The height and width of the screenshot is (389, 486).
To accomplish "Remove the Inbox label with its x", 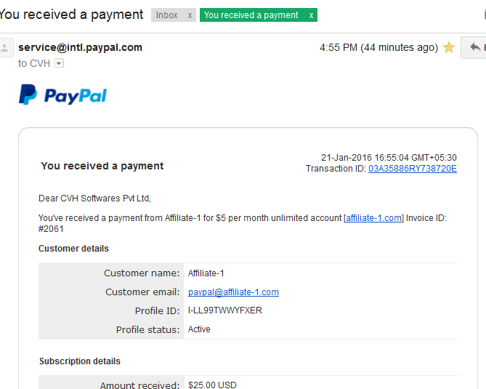I will 190,15.
